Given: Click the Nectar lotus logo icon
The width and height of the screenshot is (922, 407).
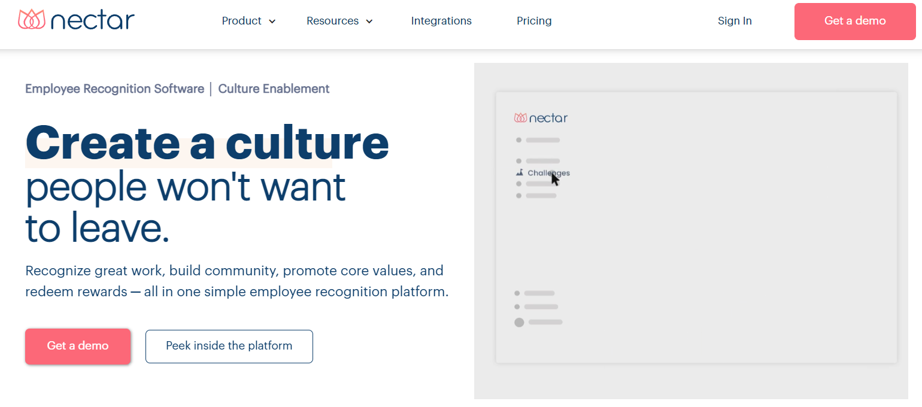Looking at the screenshot, I should pos(32,20).
